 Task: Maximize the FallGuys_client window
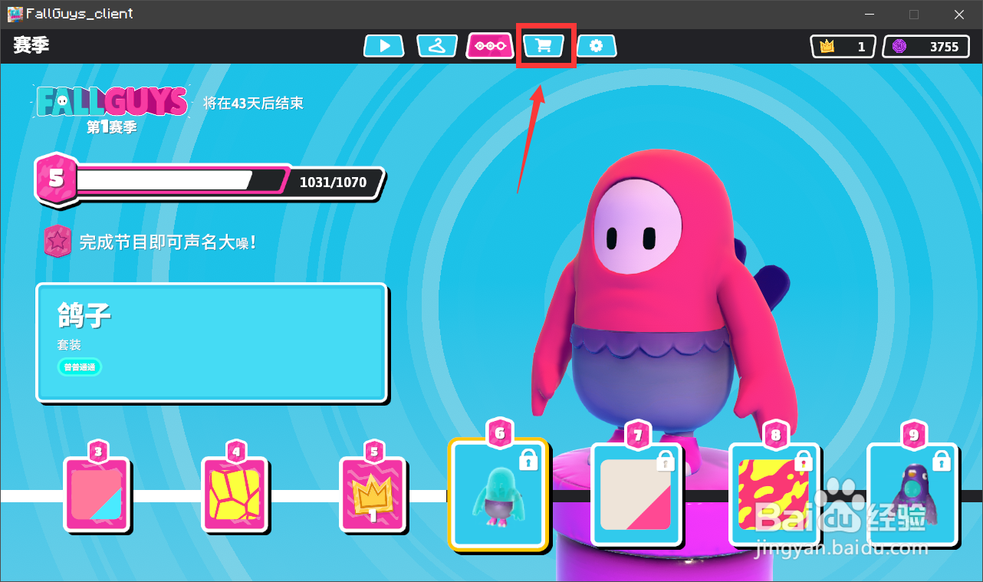click(914, 15)
